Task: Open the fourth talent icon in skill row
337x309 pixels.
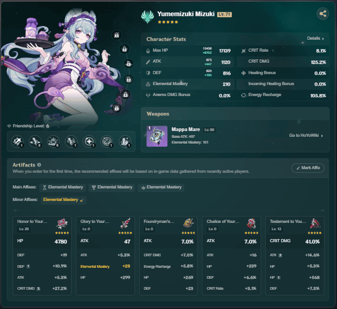Action: pos(71,141)
